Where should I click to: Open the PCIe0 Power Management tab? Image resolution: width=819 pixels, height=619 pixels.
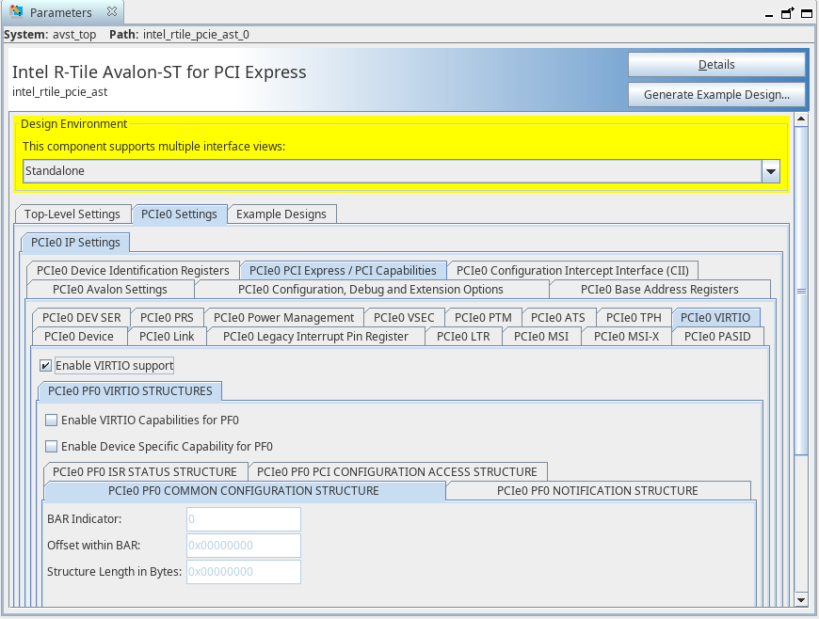coord(283,317)
